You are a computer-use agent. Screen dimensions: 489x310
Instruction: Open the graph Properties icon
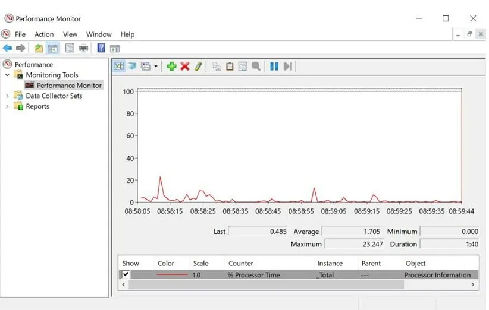243,67
